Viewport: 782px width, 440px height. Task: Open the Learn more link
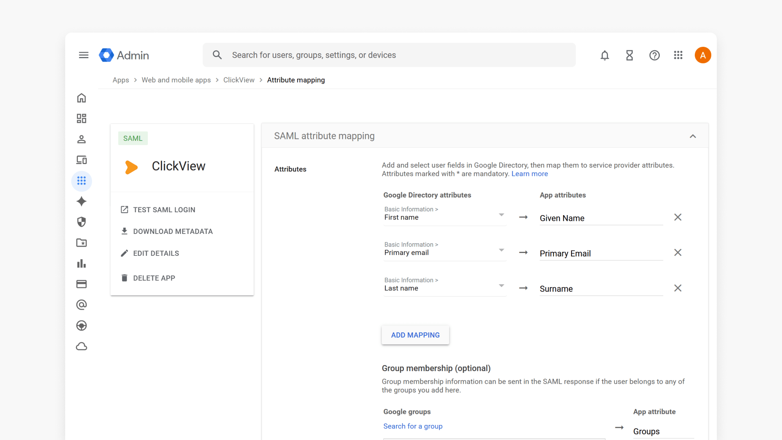click(x=529, y=174)
